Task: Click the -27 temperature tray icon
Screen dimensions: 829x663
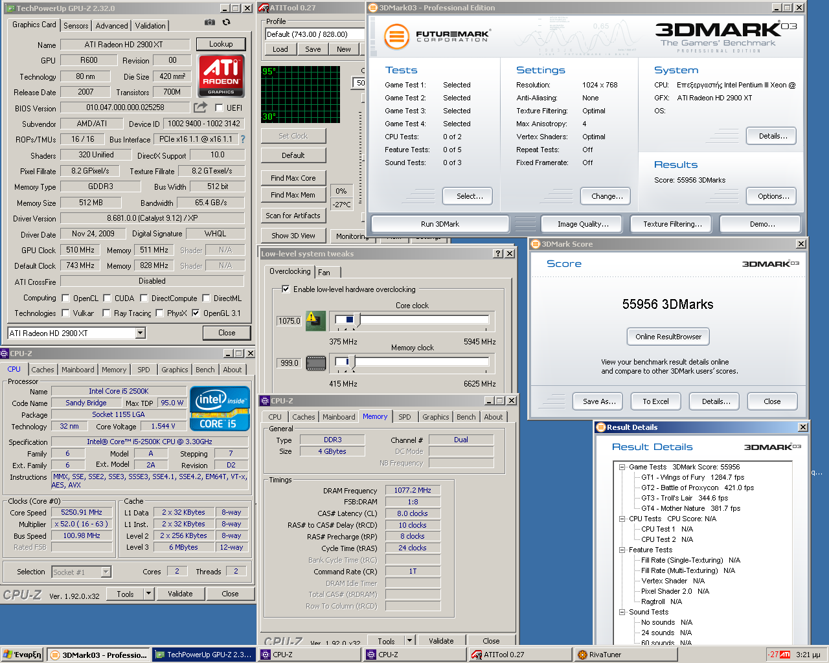Action: coord(773,655)
